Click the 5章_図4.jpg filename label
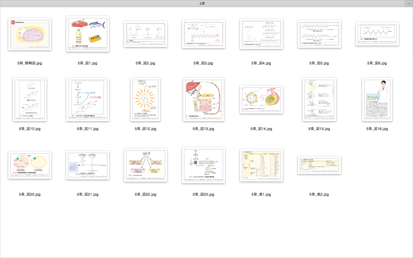The image size is (413, 258). click(x=261, y=63)
